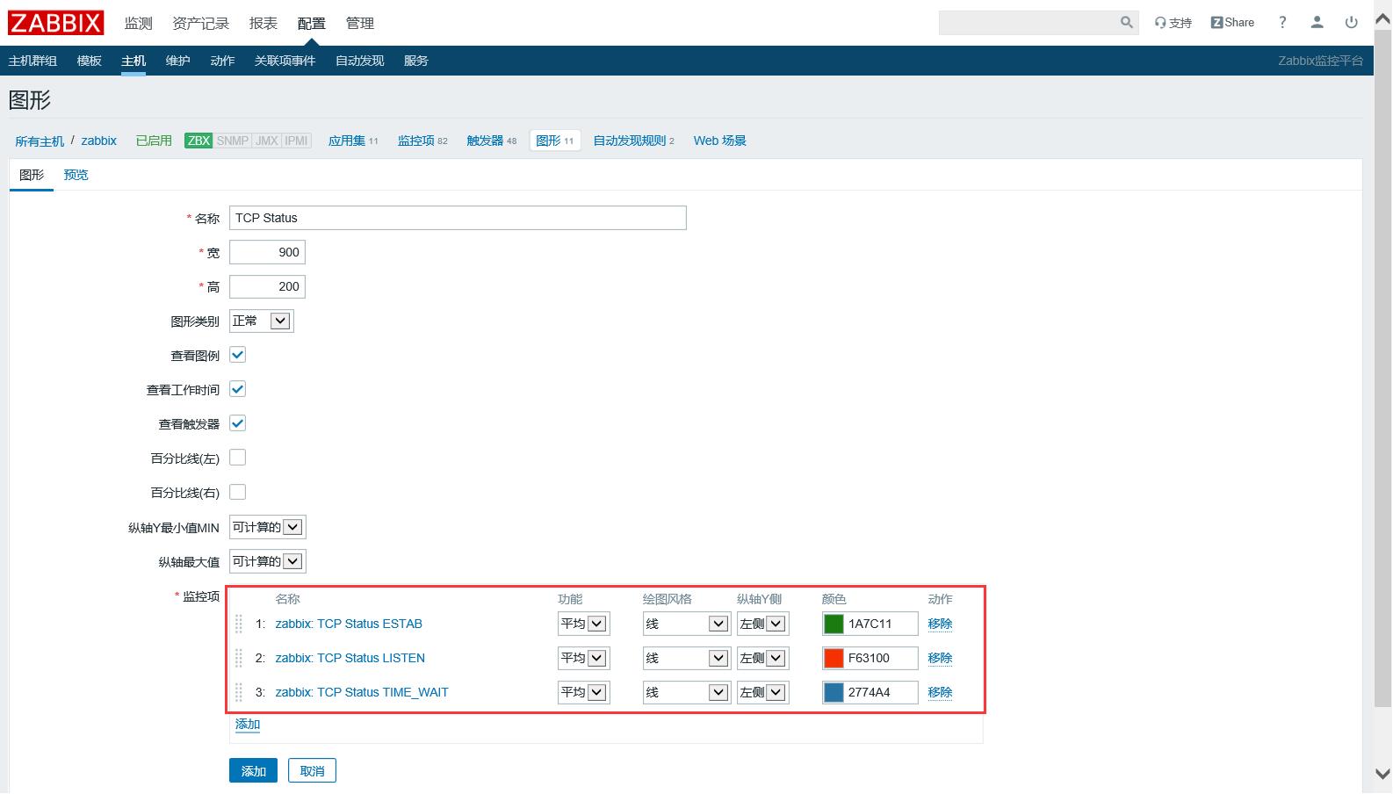Enable the 百分比线(右) checkbox
The width and height of the screenshot is (1393, 794).
click(237, 492)
